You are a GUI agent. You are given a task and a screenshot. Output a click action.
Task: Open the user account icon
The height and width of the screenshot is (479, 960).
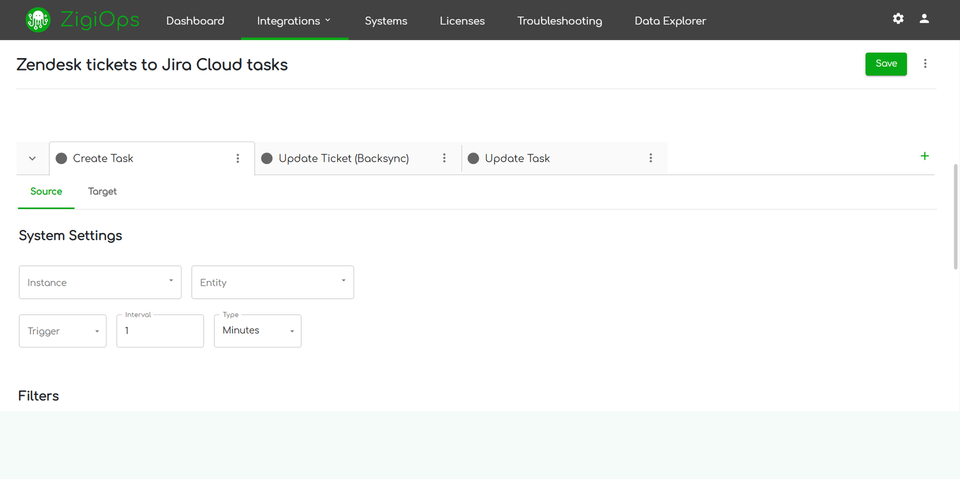tap(924, 19)
